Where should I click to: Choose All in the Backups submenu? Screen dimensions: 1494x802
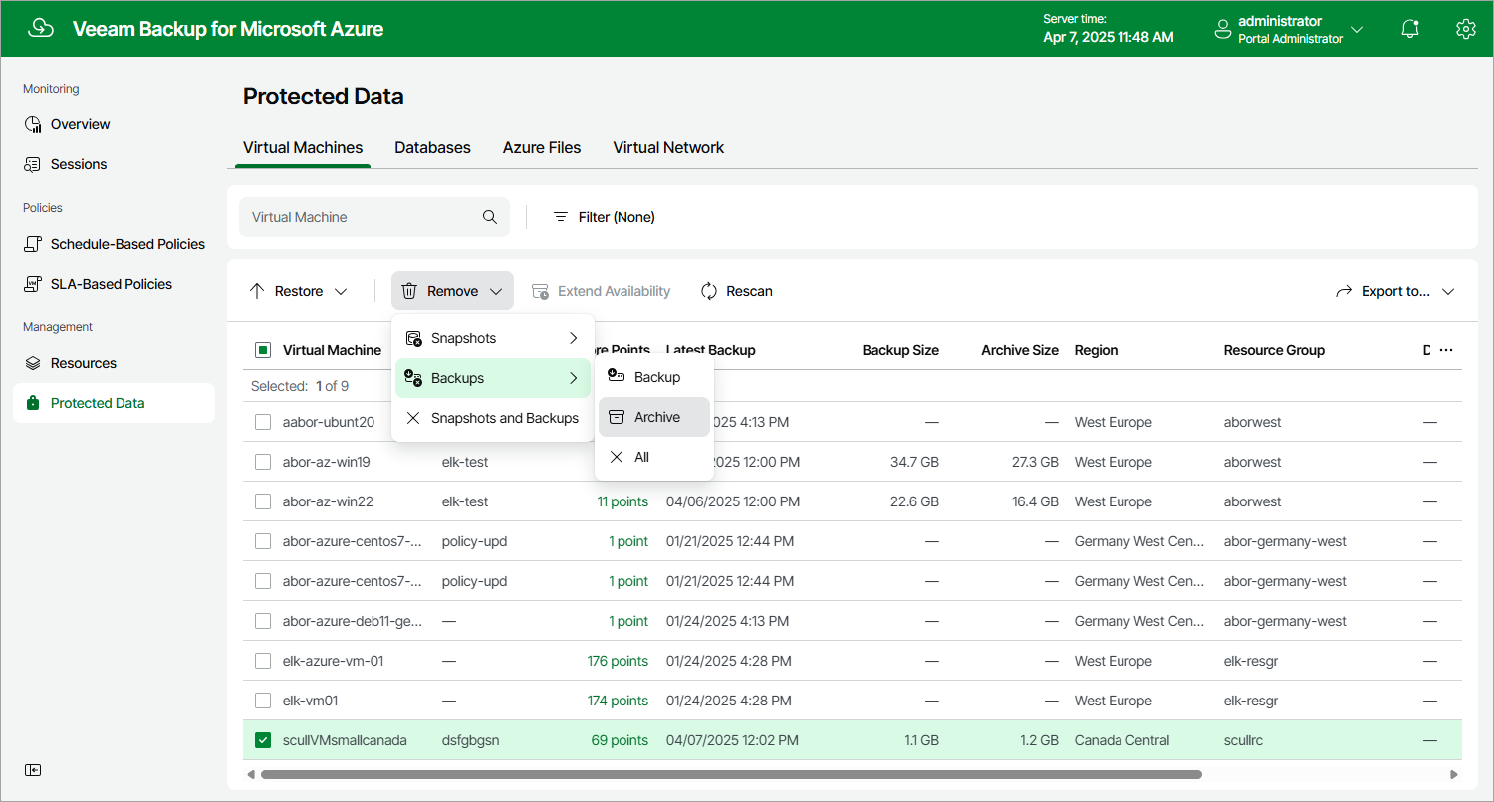(654, 457)
